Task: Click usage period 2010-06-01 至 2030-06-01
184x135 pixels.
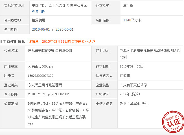Action: coord(53,30)
